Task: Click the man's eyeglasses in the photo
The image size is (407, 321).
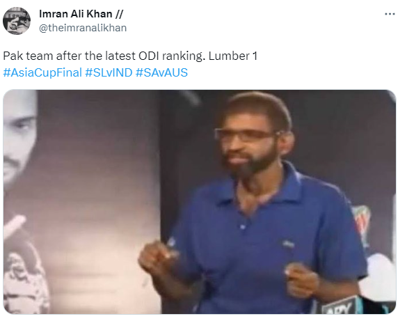Action: coord(246,135)
